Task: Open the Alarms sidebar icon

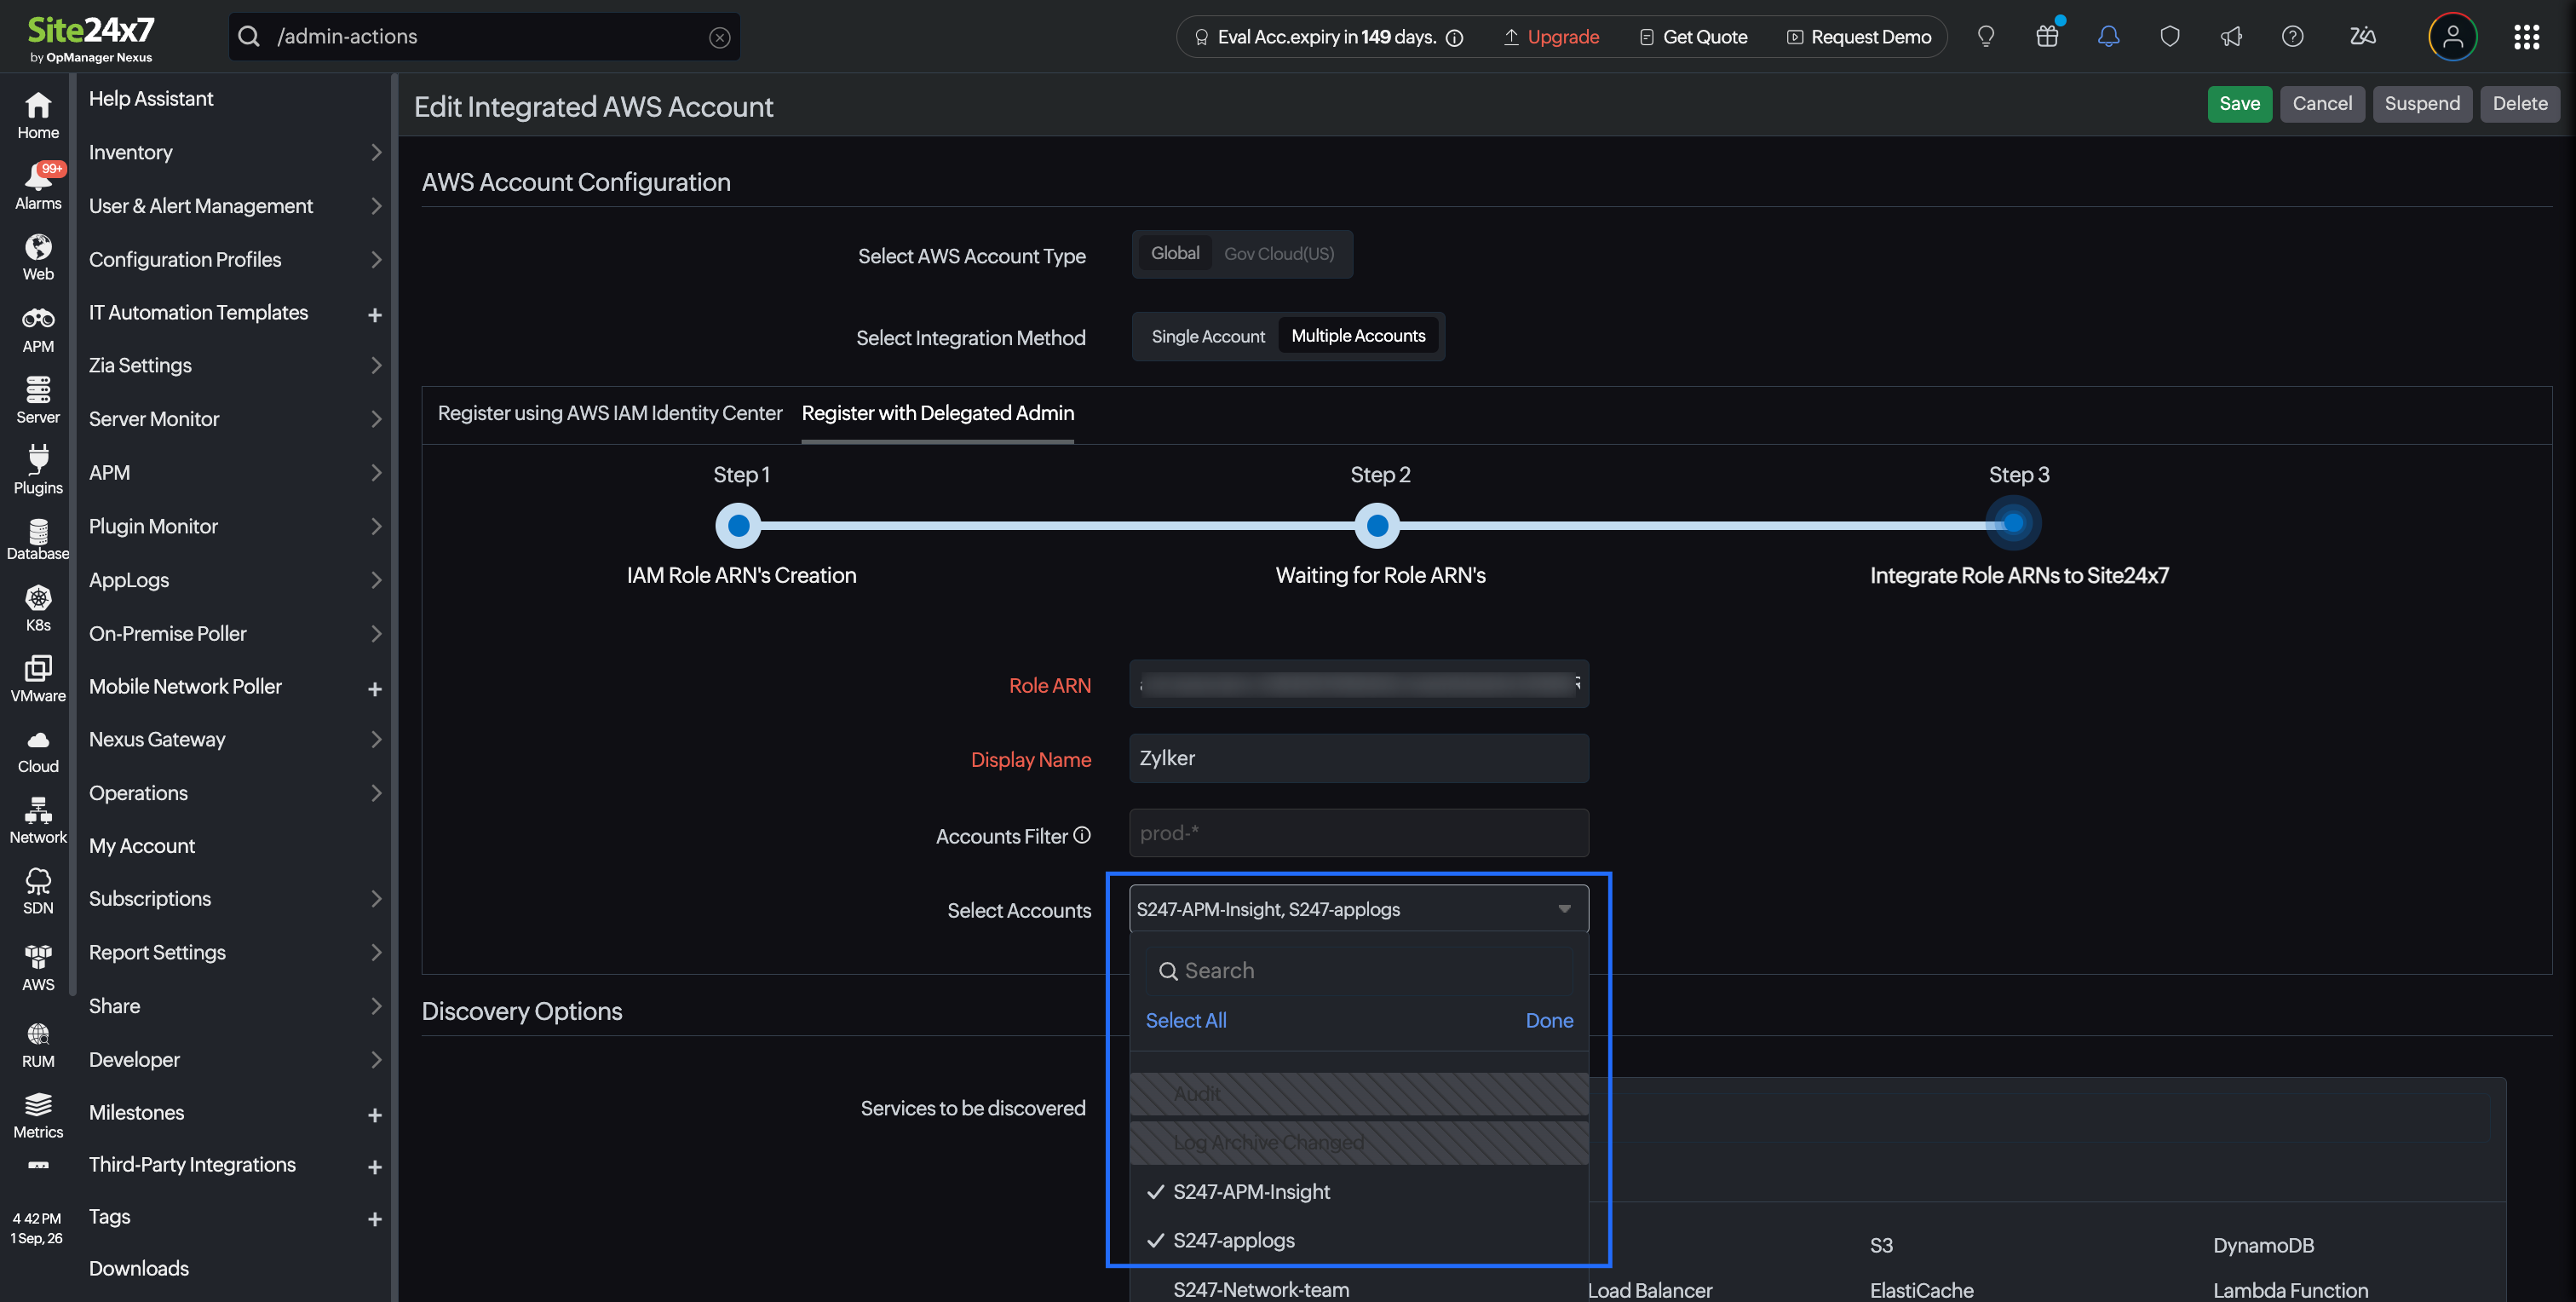Action: point(38,187)
